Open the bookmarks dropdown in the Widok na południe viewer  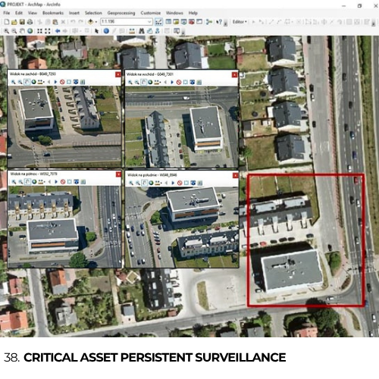tap(158, 183)
